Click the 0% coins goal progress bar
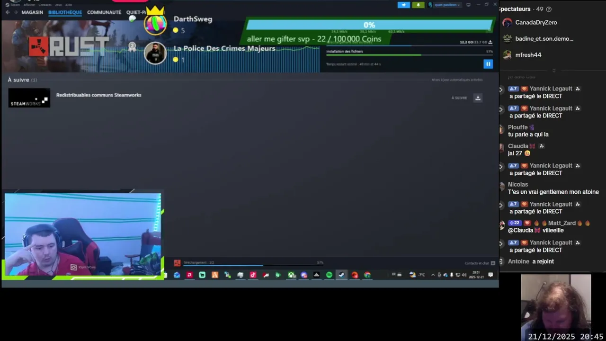606x341 pixels. [369, 25]
